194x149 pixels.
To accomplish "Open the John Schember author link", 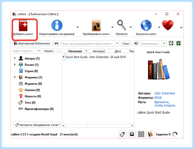I will [165, 93].
